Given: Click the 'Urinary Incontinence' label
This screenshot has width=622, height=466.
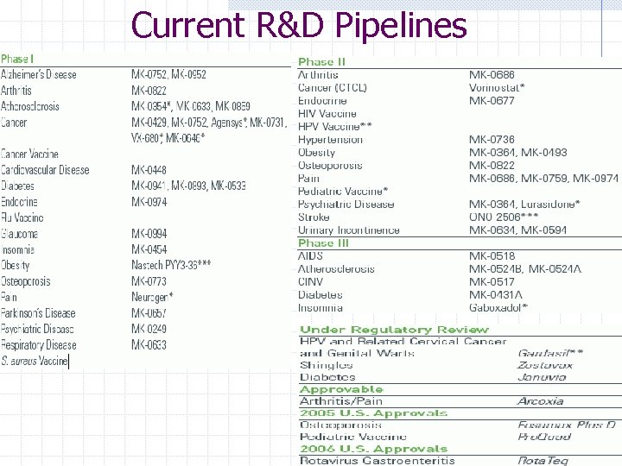Looking at the screenshot, I should (x=349, y=230).
